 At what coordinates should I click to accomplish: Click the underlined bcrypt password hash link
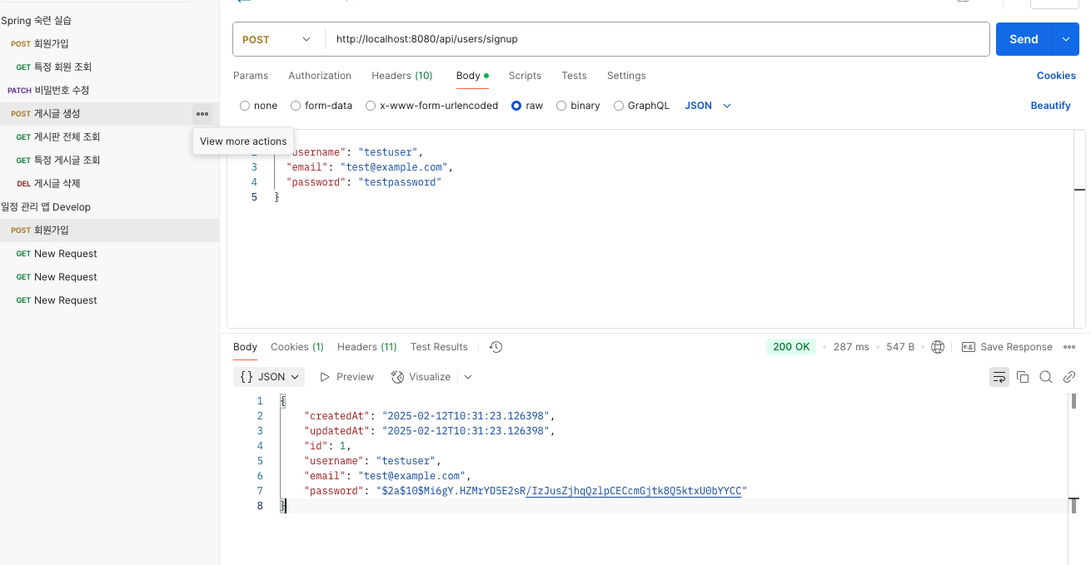[634, 491]
